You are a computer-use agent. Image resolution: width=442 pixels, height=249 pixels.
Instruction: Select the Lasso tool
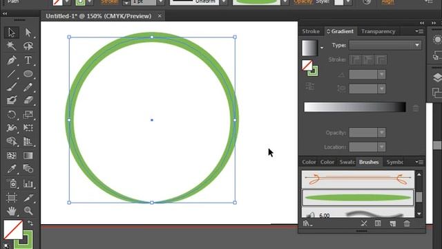[28, 46]
